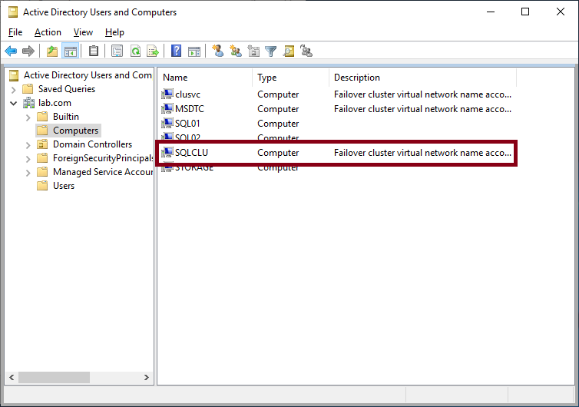Select the SQLCLU computer entry

(191, 153)
